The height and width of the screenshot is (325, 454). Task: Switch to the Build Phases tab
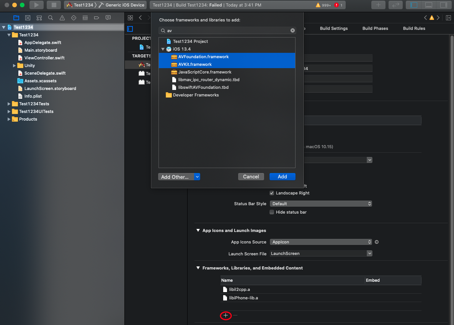[x=375, y=28]
